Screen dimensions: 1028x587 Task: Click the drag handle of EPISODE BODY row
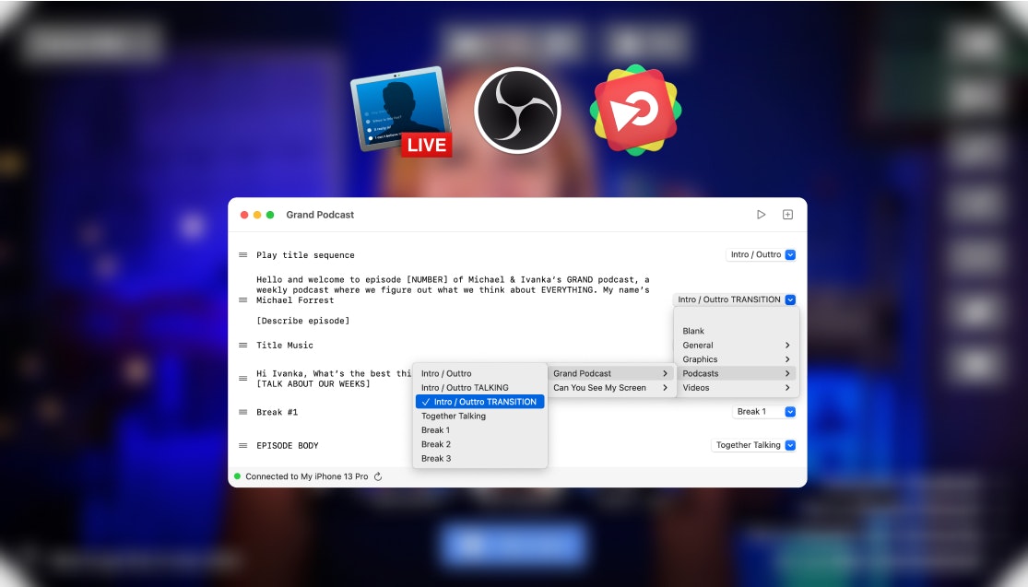click(242, 445)
